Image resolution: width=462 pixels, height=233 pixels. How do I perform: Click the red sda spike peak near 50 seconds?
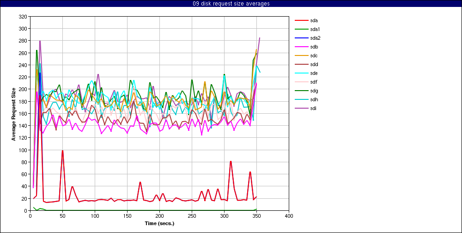click(x=62, y=150)
